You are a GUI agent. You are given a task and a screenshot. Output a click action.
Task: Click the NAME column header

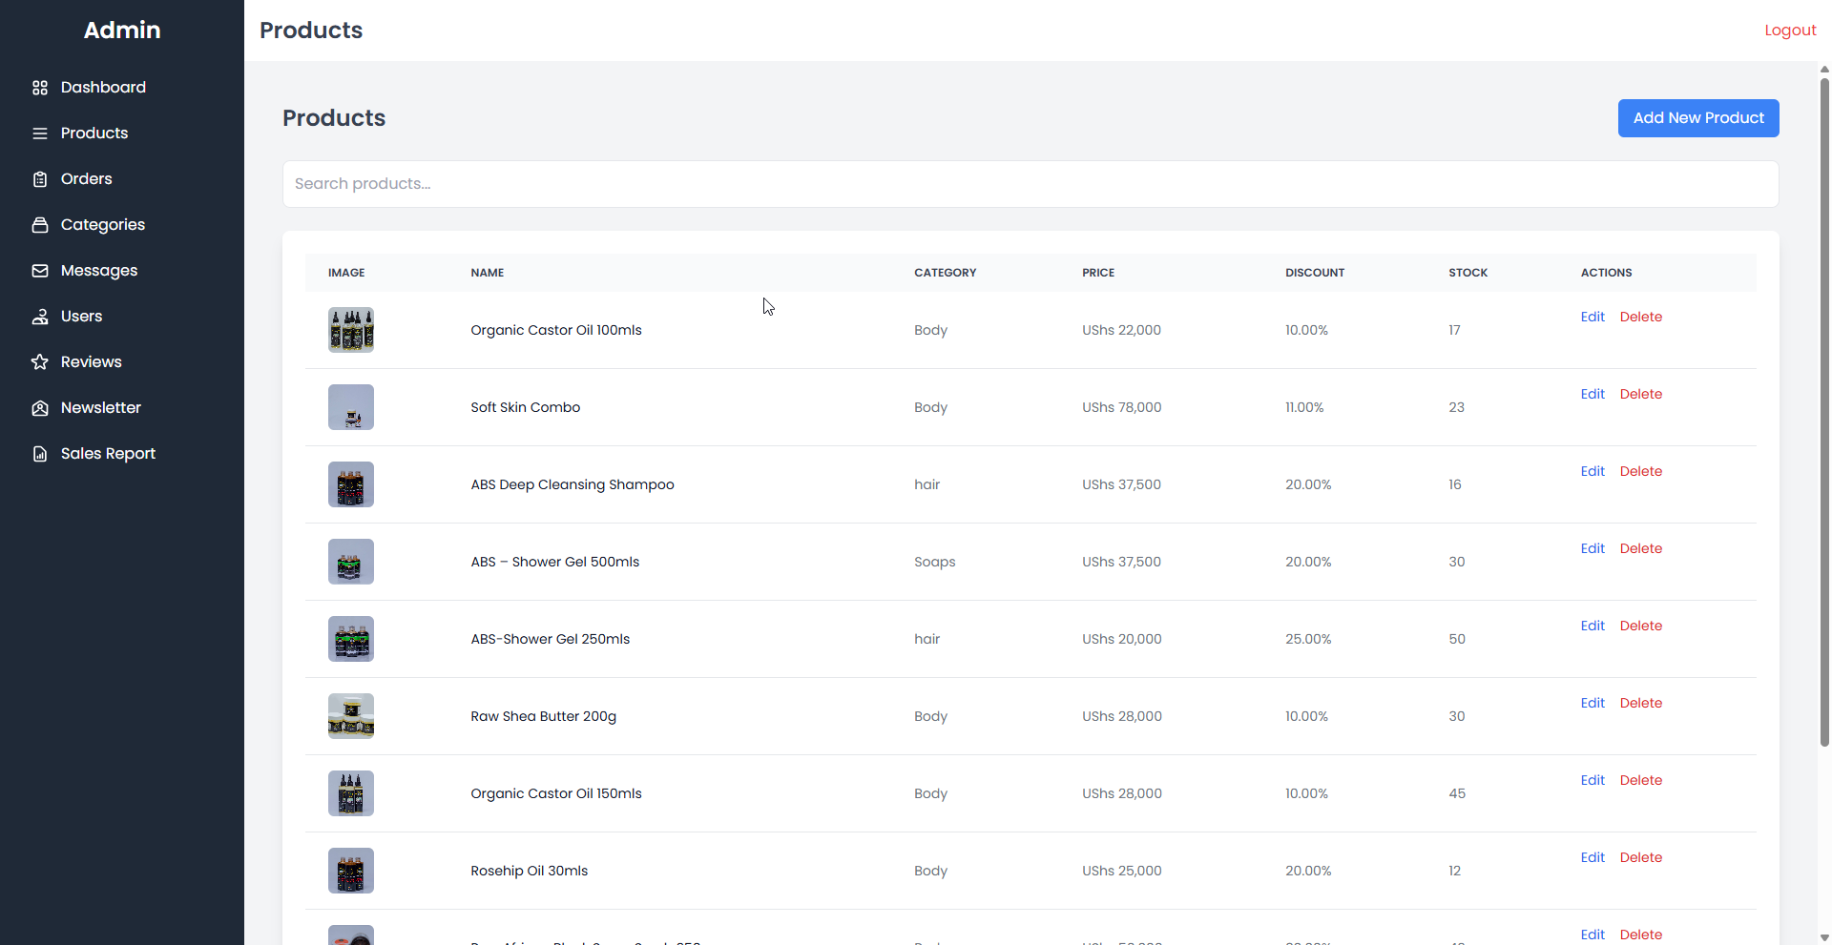point(488,273)
